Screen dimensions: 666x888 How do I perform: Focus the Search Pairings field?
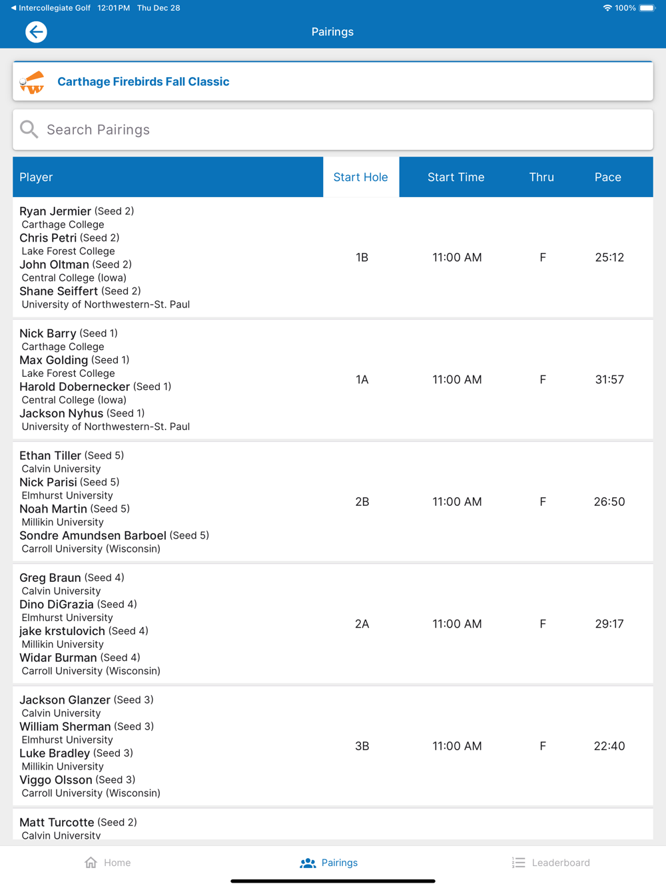(333, 130)
